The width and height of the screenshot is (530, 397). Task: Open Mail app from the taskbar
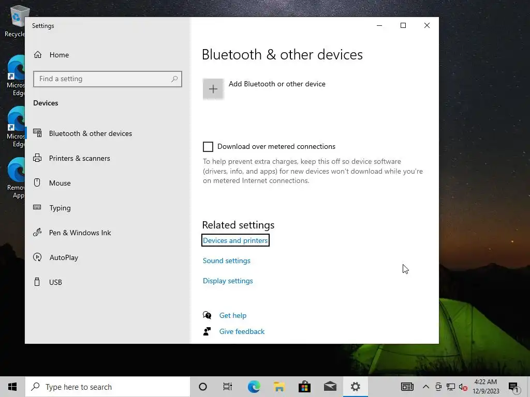coord(330,387)
